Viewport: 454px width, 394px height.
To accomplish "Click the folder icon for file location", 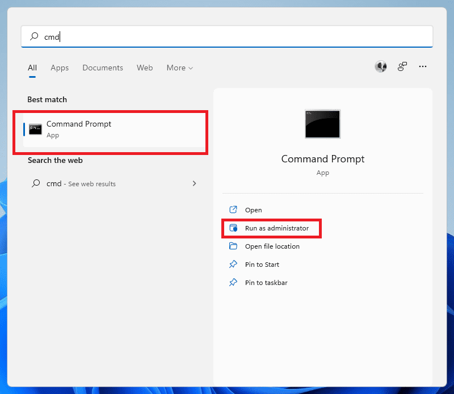I will 233,246.
